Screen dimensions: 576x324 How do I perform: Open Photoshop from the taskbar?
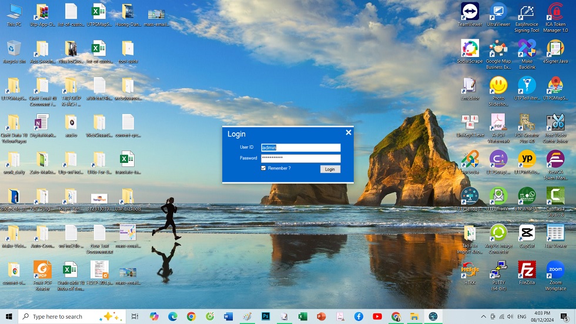266,316
